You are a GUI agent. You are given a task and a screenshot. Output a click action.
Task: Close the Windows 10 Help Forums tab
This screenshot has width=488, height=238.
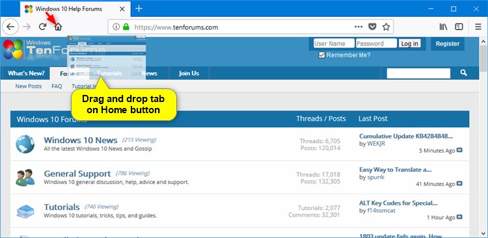(122, 9)
